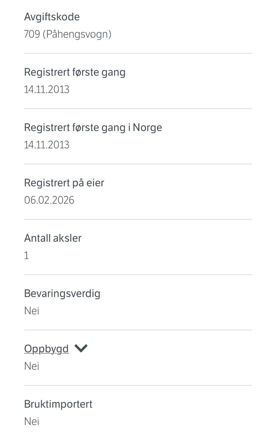The width and height of the screenshot is (276, 438).
Task: Click the Bevaringsverdig label
Action: [x=62, y=294]
